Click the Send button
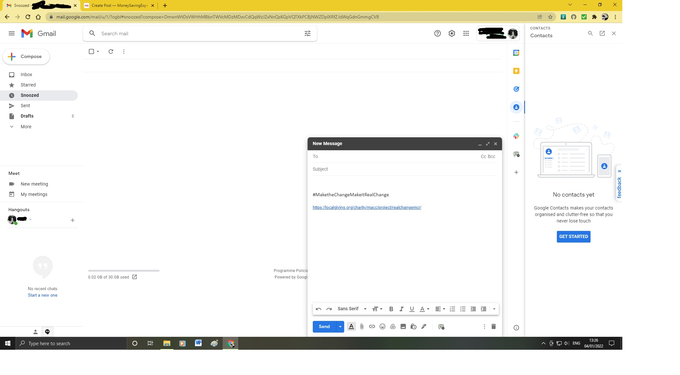 324,327
